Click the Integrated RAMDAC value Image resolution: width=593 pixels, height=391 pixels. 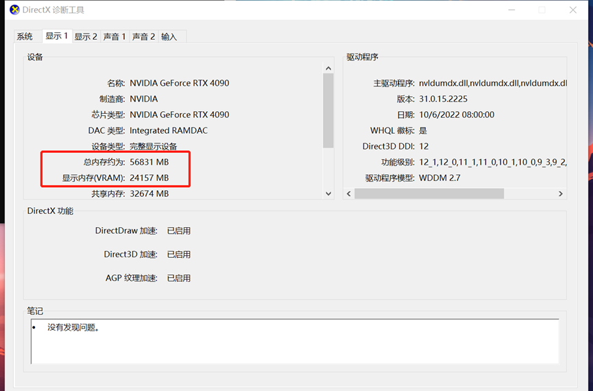coord(169,130)
